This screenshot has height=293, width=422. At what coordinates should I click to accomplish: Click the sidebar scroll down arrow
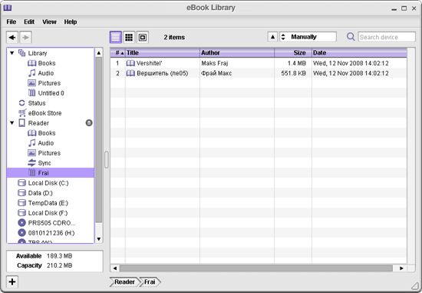99,239
